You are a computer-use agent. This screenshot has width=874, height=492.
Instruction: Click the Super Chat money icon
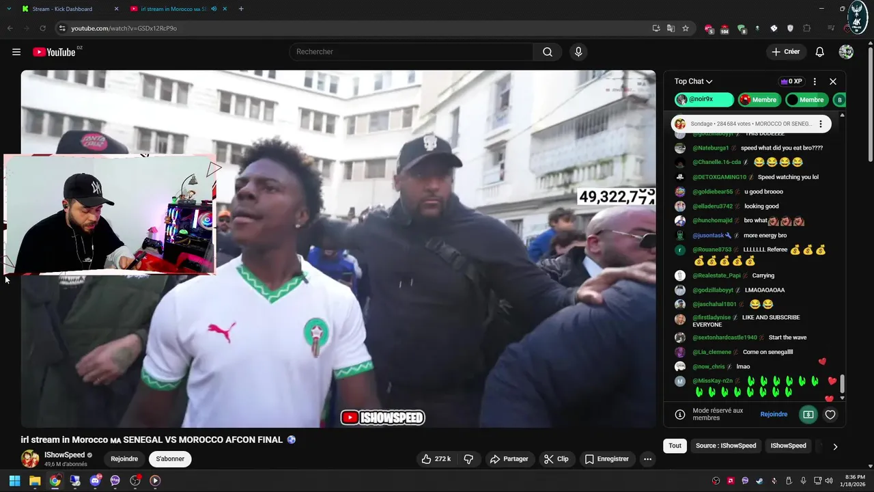click(x=808, y=414)
